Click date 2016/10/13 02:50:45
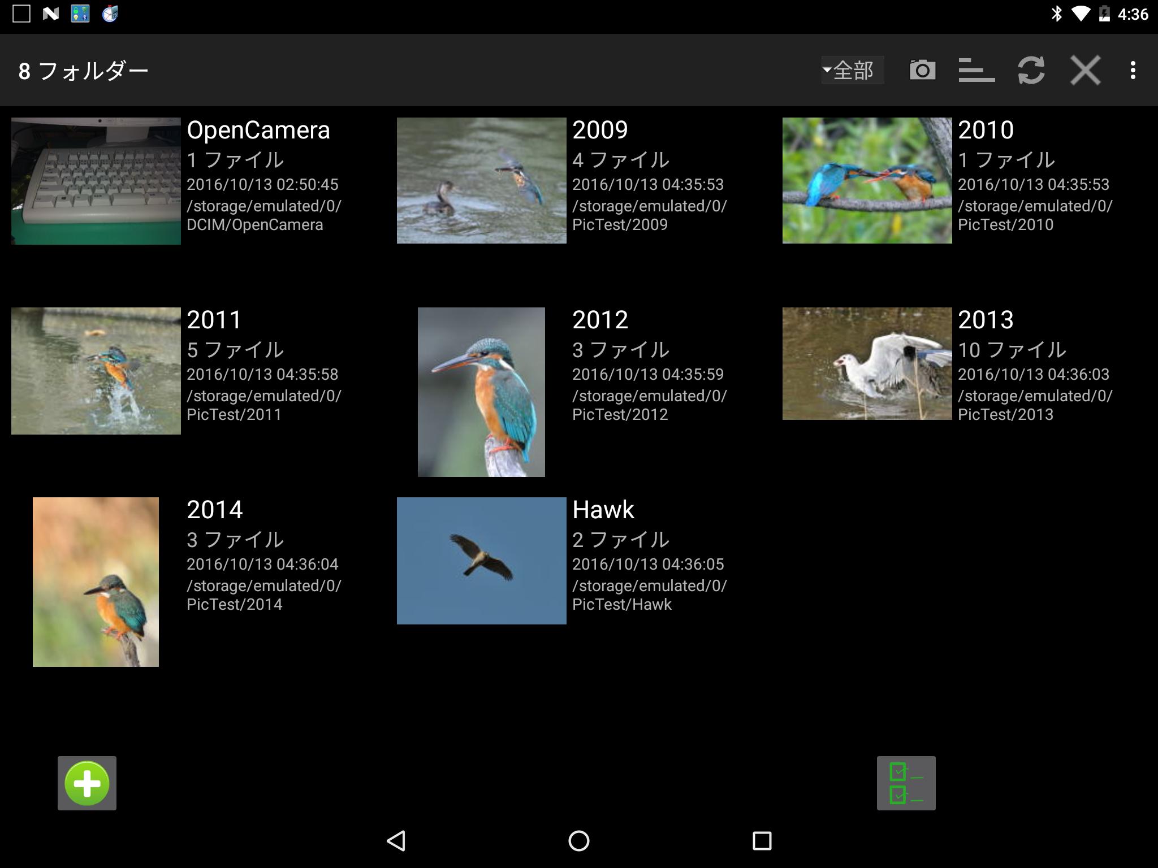Viewport: 1158px width, 868px height. tap(262, 184)
